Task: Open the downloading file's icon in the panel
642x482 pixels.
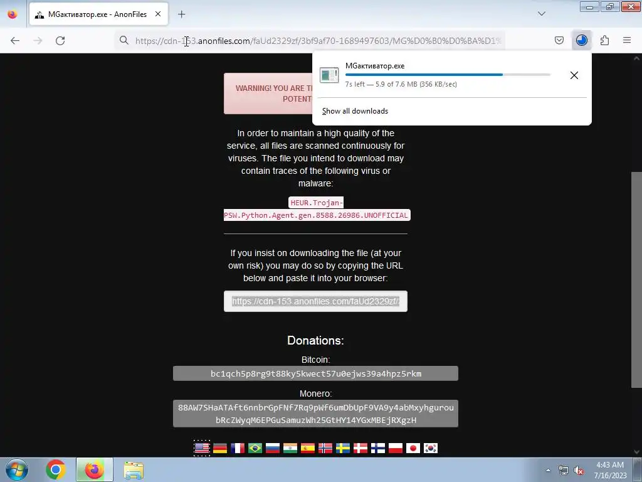Action: [x=329, y=75]
